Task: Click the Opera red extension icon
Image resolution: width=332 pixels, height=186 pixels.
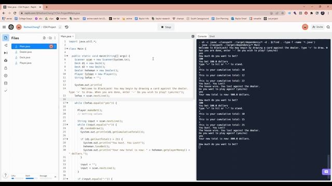Action: click(x=306, y=13)
